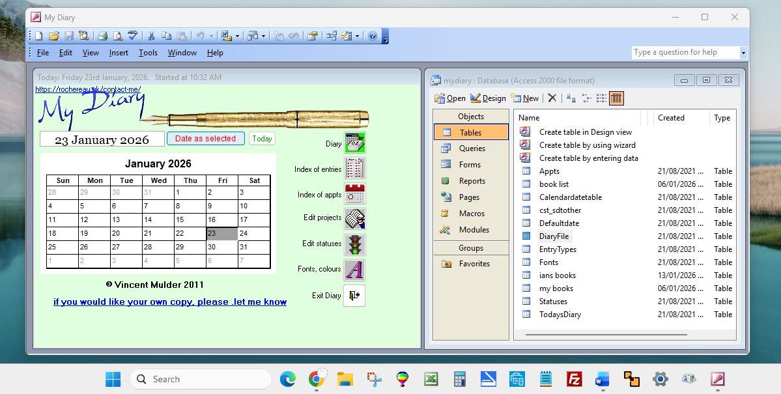
Task: Toggle Details view in database window
Action: 616,98
